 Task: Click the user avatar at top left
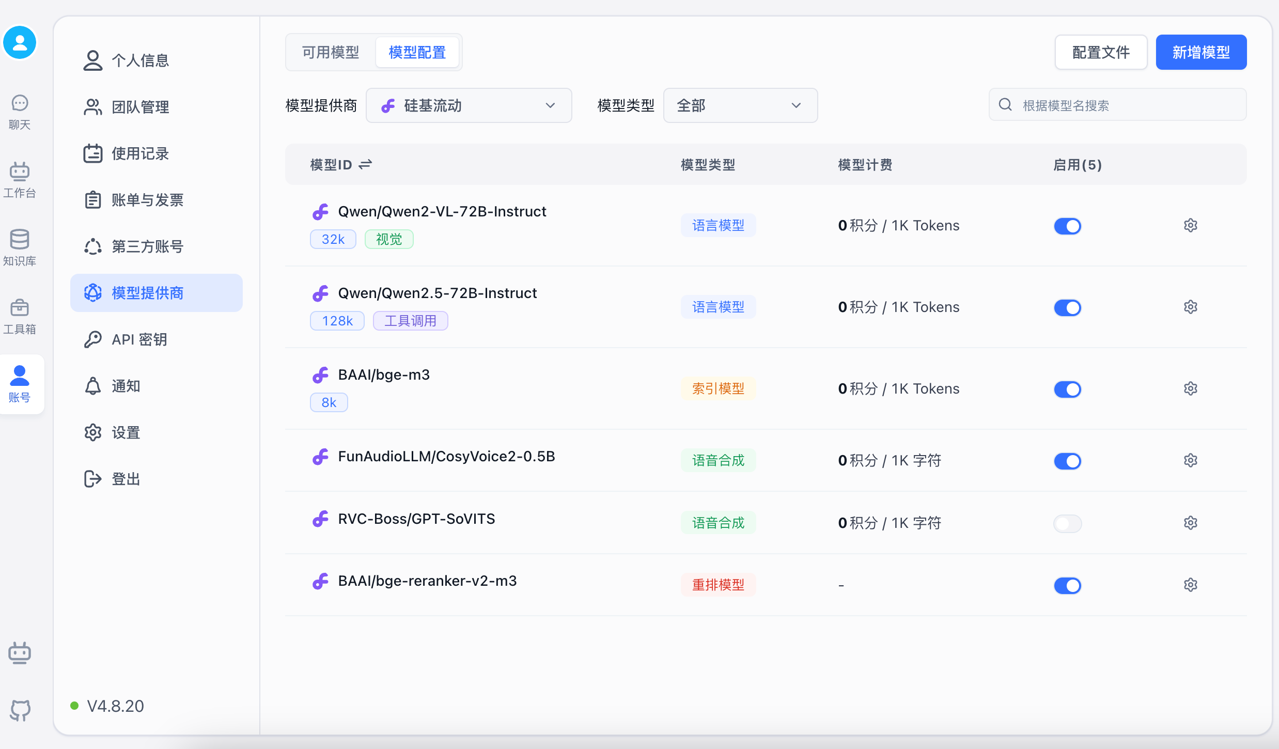click(x=20, y=42)
